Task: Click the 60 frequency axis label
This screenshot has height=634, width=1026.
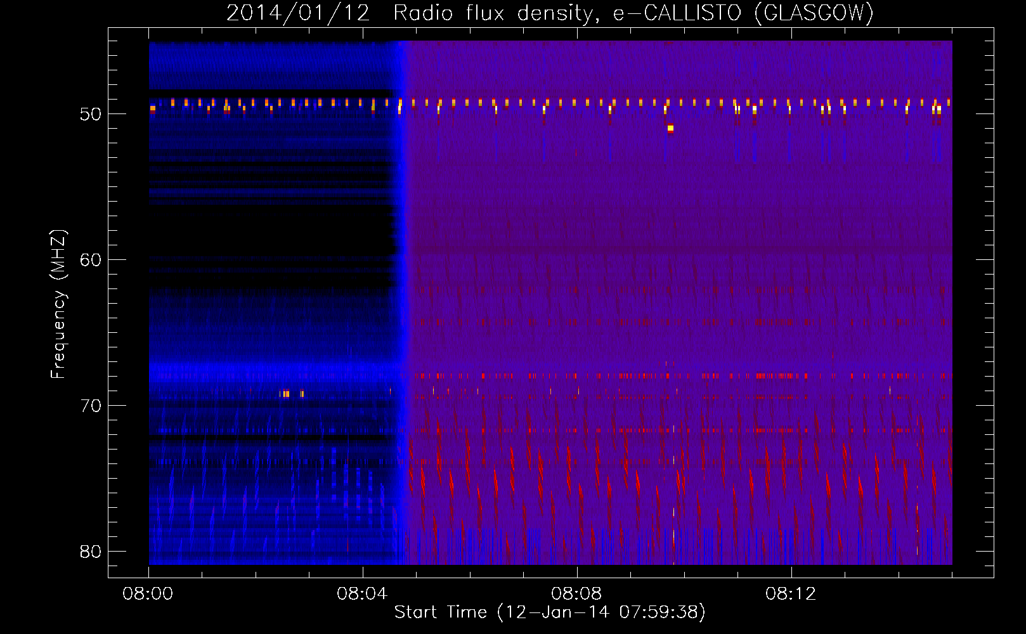Action: [91, 260]
